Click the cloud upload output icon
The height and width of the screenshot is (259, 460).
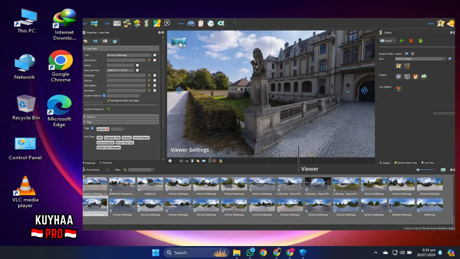point(424,77)
